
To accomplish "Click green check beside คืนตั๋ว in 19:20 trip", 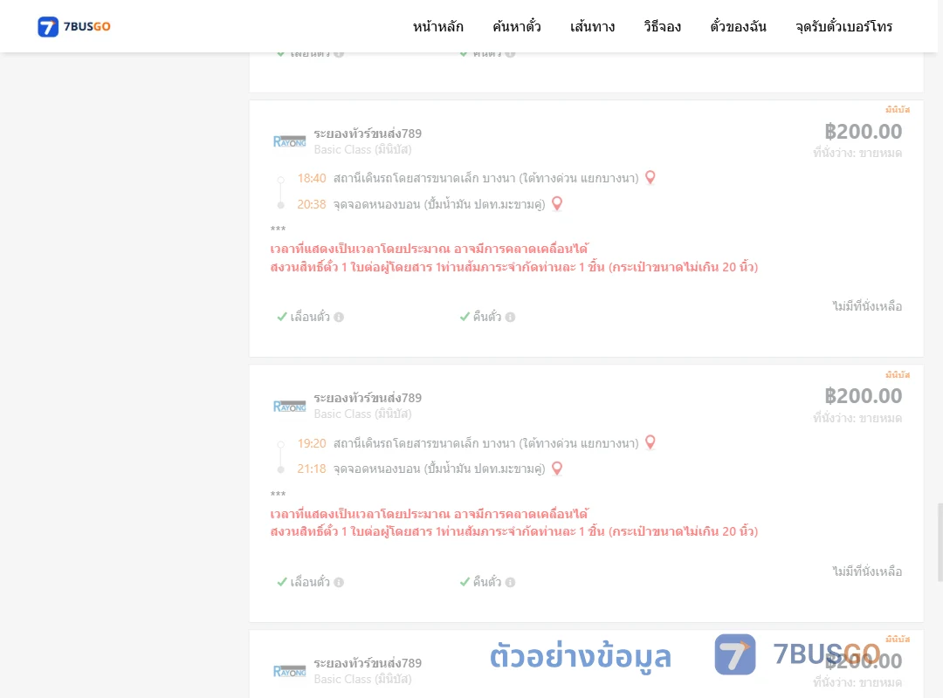I will 465,581.
